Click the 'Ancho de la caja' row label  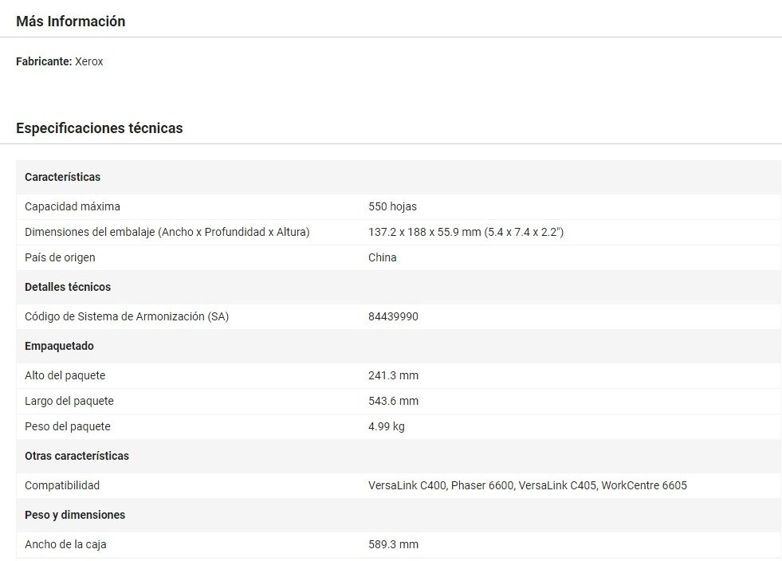[x=65, y=544]
